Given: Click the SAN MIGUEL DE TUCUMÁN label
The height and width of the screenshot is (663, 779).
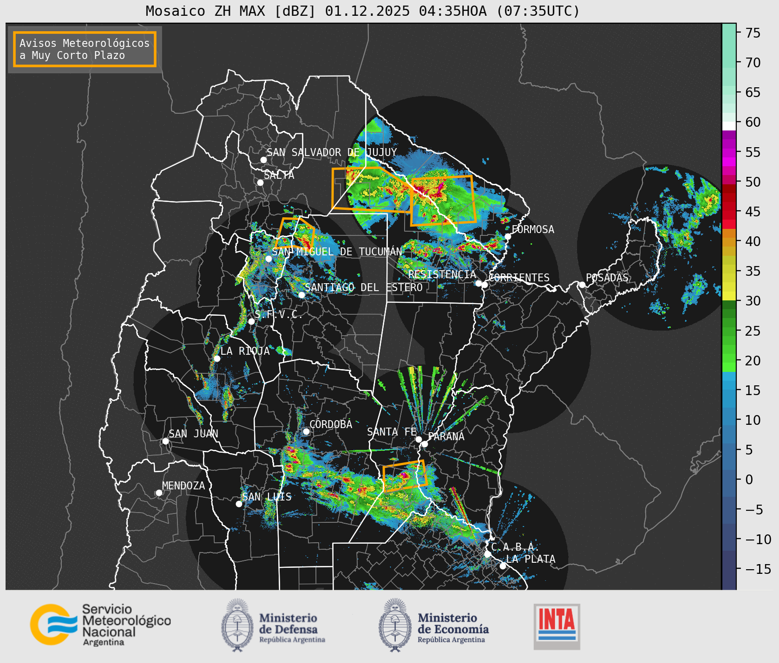Looking at the screenshot, I should pos(337,252).
